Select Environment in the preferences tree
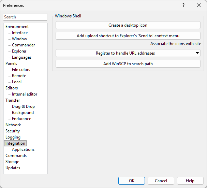Viewport: 207px width, 188px height. (x=17, y=27)
